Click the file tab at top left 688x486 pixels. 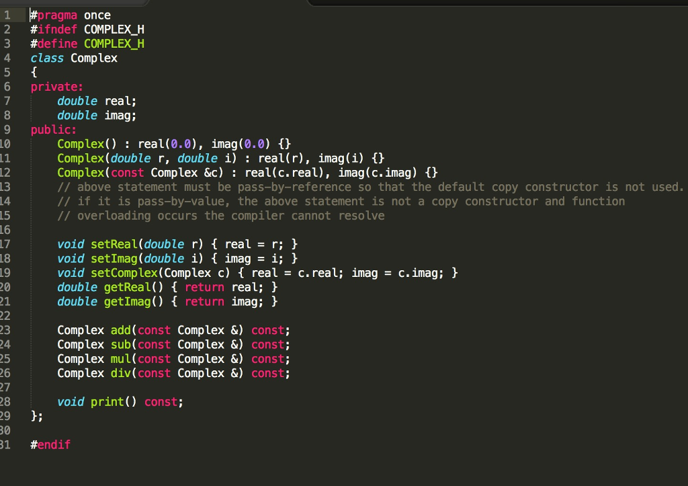(74, 3)
